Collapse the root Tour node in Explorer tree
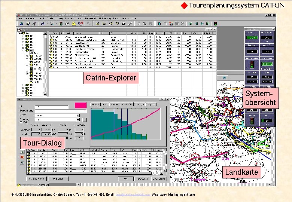Viewport: 292px width, 202px height. point(19,33)
